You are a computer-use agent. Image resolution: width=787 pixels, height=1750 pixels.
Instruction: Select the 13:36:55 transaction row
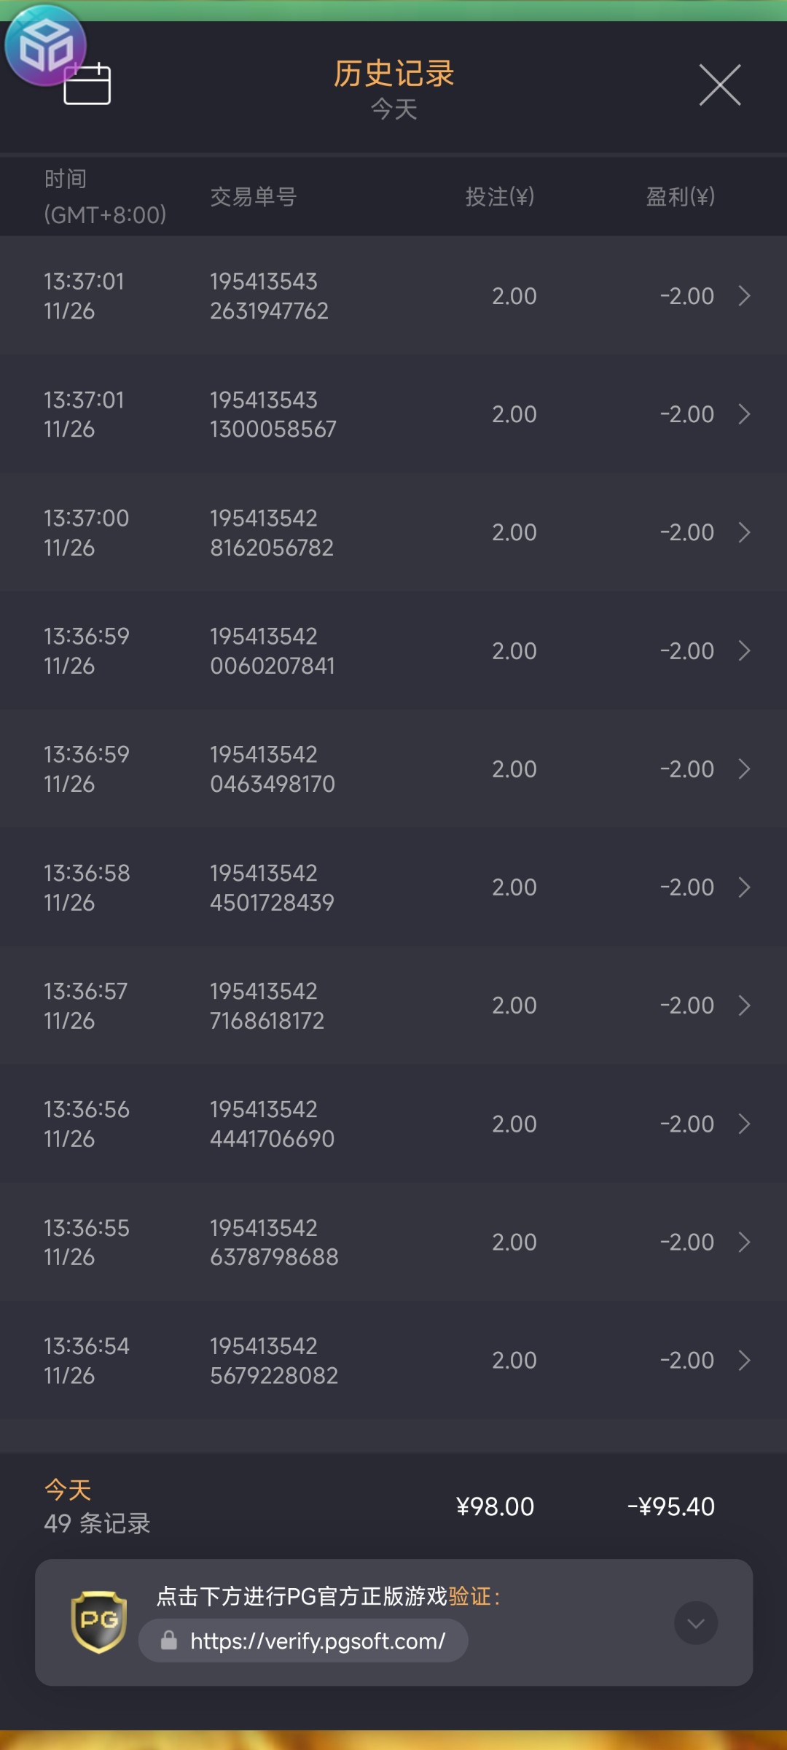coord(393,1242)
